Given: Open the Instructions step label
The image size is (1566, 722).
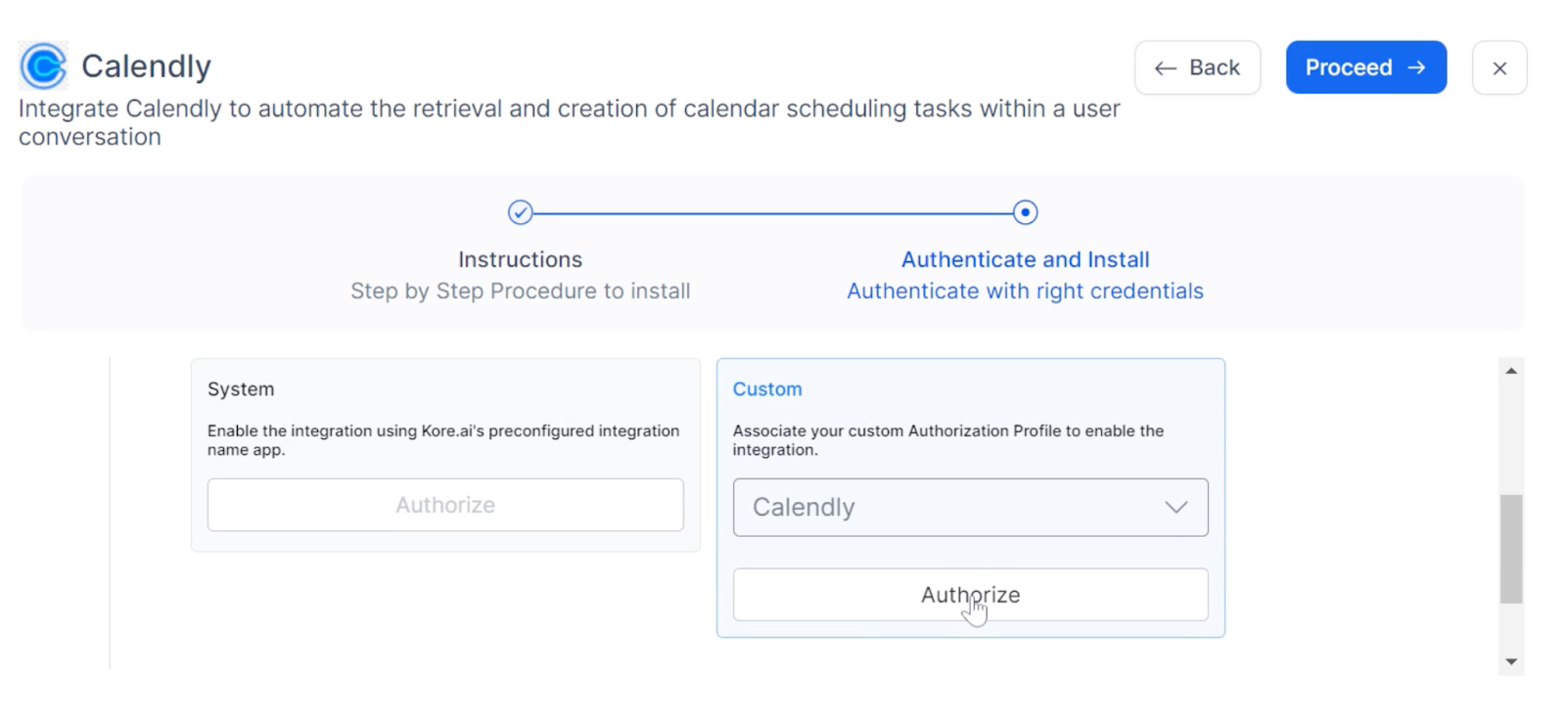Looking at the screenshot, I should tap(521, 259).
